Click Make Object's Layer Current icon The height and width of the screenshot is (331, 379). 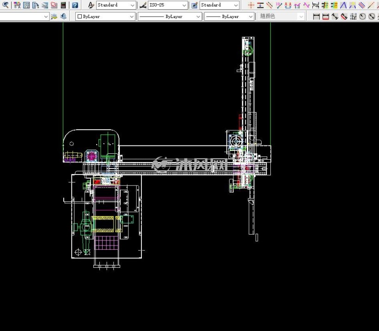54,17
